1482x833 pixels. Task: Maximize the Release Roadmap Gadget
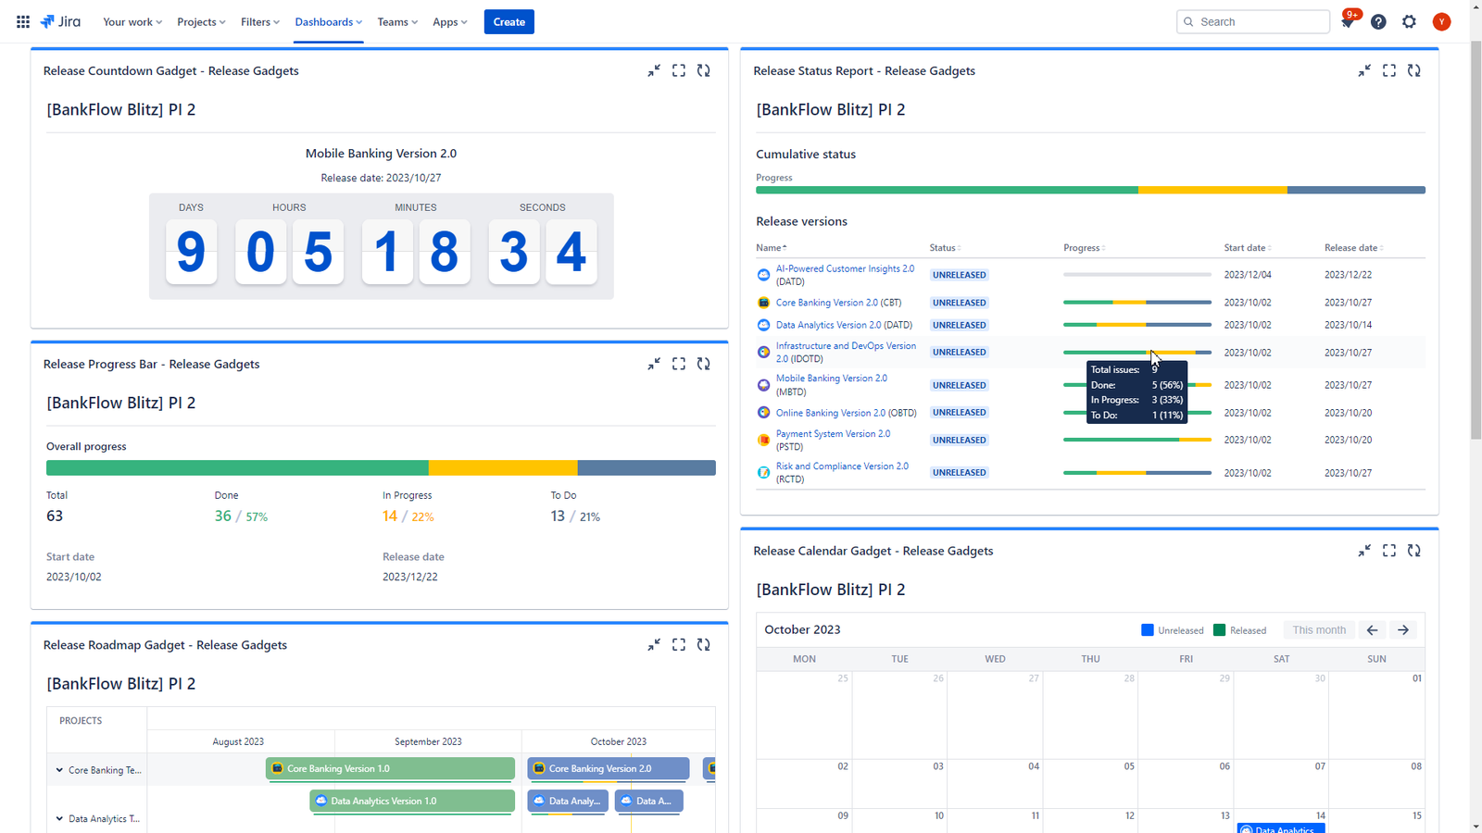679,644
